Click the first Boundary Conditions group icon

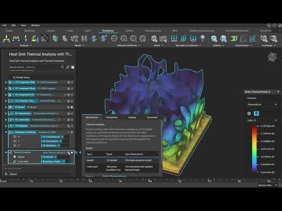pos(174,38)
